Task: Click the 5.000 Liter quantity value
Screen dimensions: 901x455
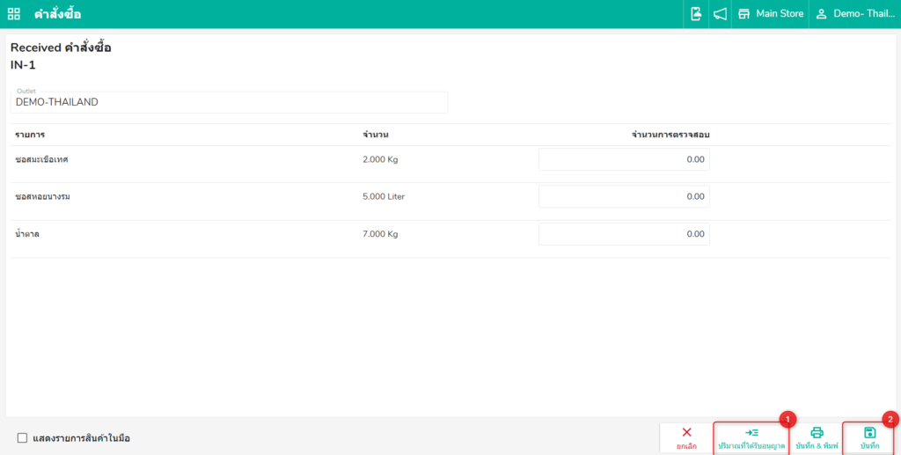Action: pos(384,196)
